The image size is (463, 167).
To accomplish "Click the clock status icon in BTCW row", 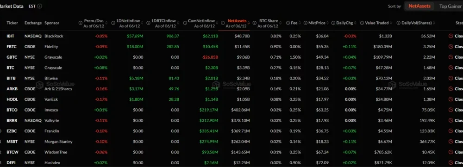I will 450,152.
